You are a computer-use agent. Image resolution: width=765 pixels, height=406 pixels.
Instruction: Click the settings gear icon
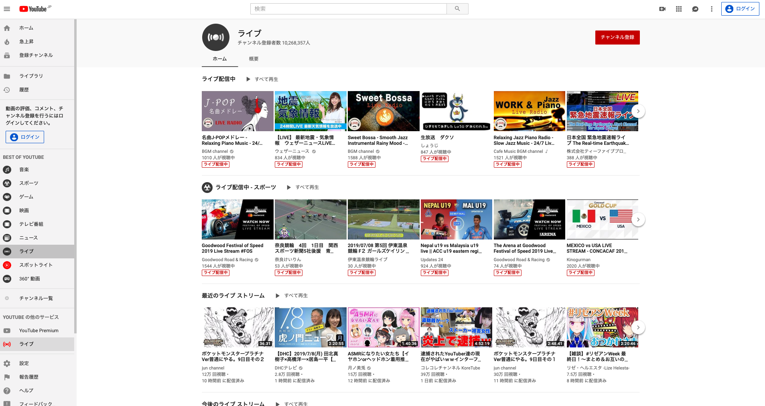(x=7, y=363)
